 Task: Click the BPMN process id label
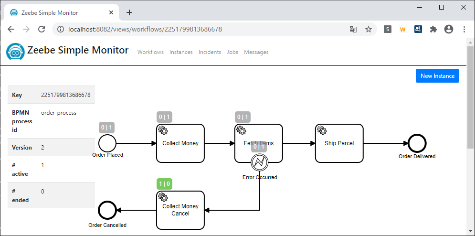22,121
